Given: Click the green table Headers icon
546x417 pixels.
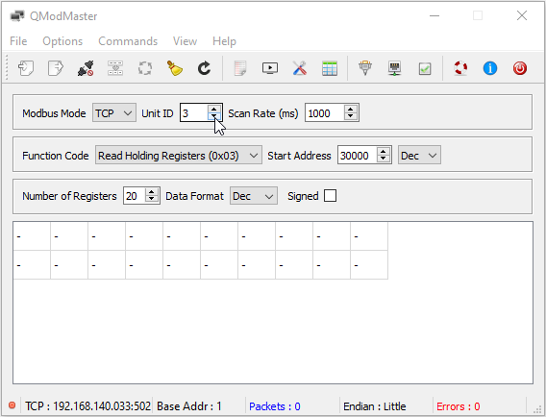Looking at the screenshot, I should pos(330,68).
